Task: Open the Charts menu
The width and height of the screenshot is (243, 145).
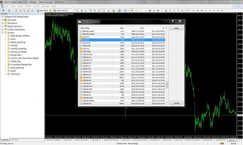Action: tap(28, 6)
